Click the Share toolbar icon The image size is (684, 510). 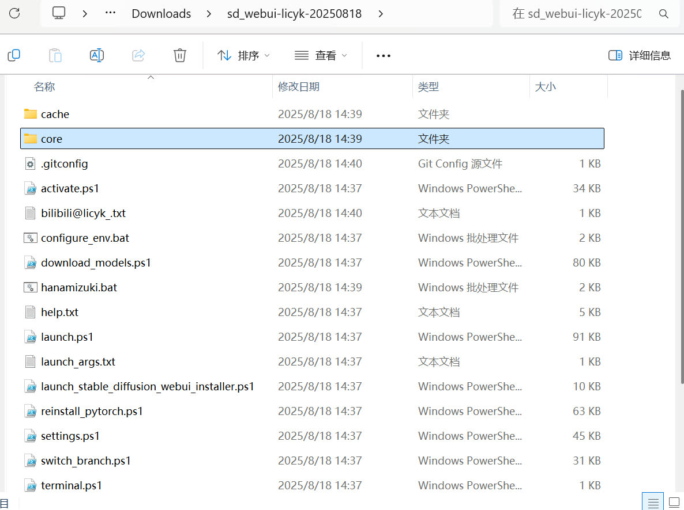click(138, 55)
